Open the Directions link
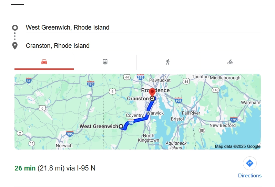The image size is (275, 187). click(x=249, y=176)
